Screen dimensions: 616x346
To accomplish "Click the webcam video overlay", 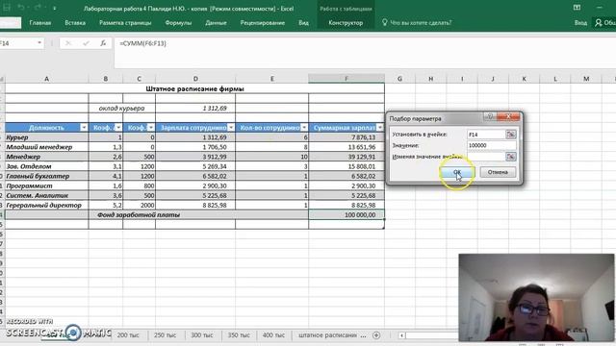I will (536, 297).
